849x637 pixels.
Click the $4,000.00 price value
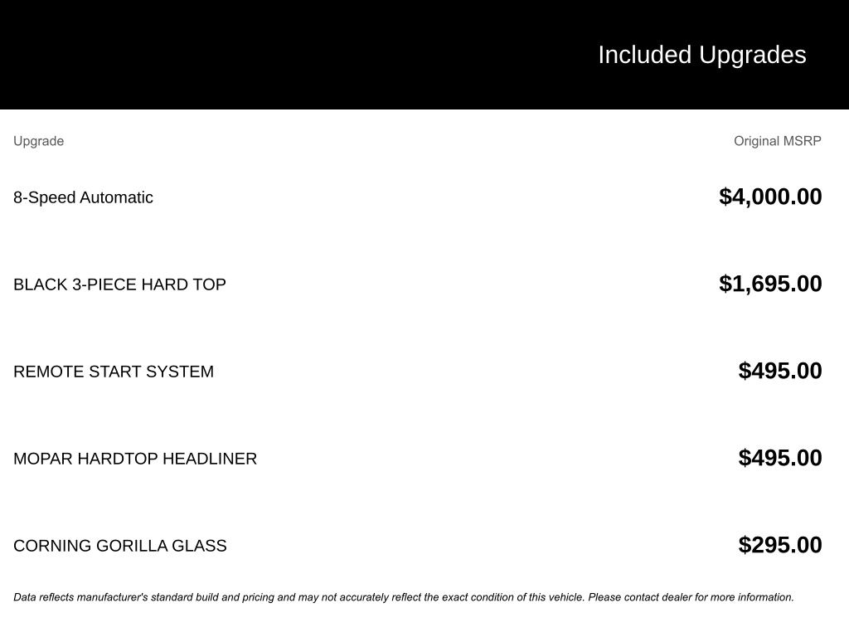(x=770, y=197)
